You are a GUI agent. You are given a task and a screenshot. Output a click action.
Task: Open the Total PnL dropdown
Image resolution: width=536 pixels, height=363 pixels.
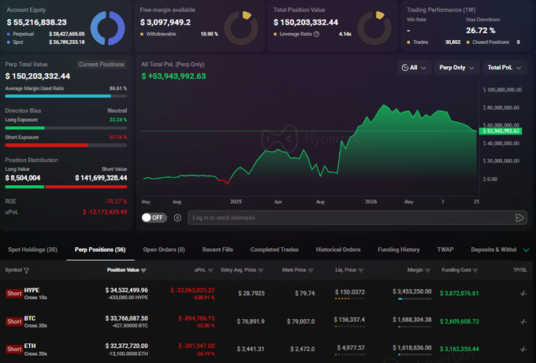click(x=504, y=68)
